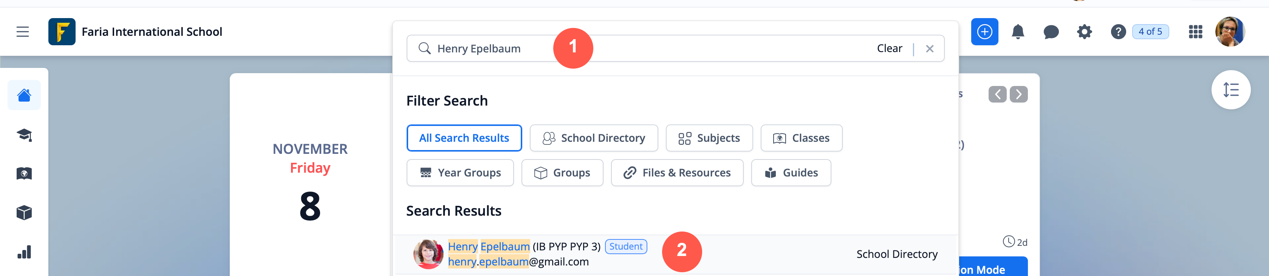Open the apps grid launcher
This screenshot has height=276, width=1269.
coord(1195,32)
